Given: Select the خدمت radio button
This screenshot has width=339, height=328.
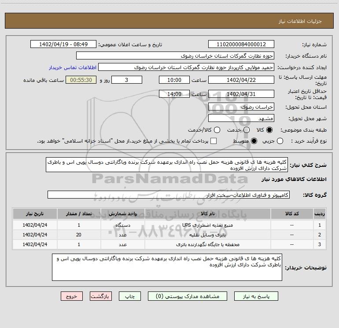Looking at the screenshot, I should tap(247, 130).
